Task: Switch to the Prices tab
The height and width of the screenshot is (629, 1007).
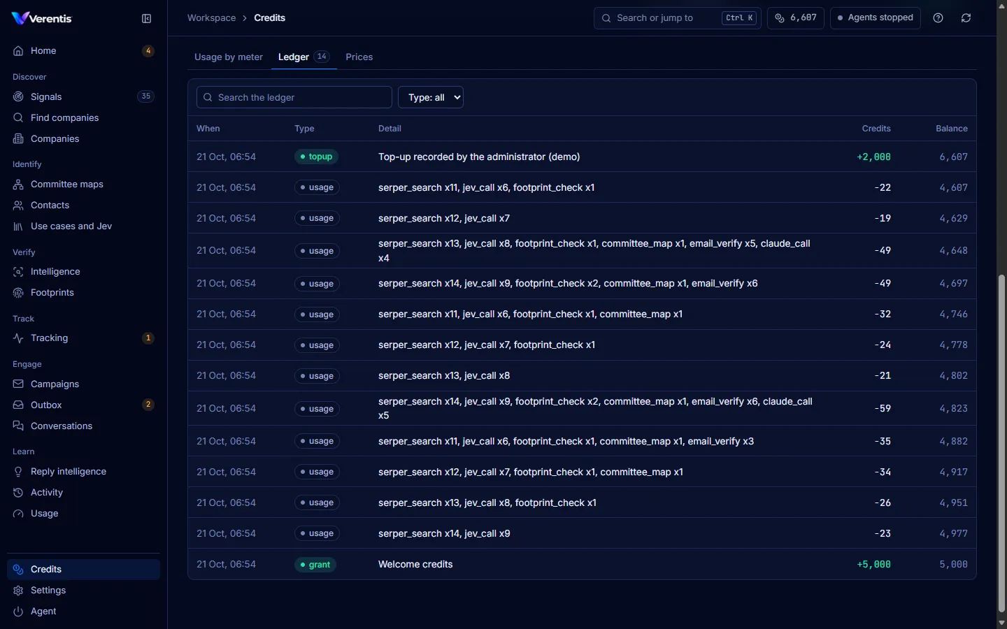Action: click(359, 57)
